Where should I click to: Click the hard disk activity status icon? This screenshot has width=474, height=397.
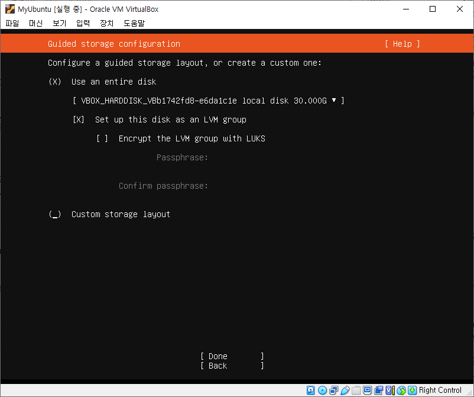pos(310,390)
